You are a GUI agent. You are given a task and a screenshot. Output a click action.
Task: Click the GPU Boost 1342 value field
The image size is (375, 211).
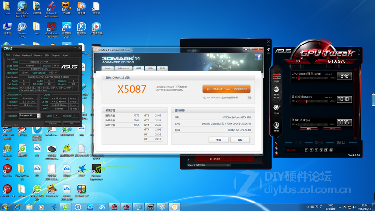(345, 76)
